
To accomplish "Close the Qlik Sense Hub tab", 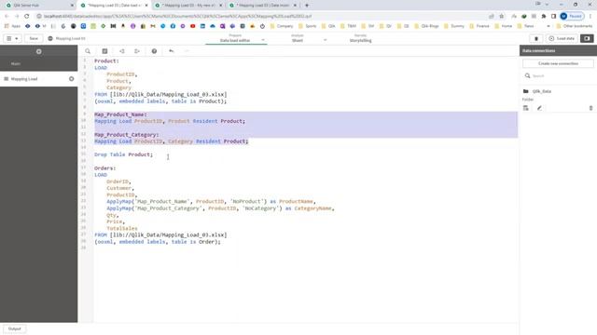I will 72,6.
